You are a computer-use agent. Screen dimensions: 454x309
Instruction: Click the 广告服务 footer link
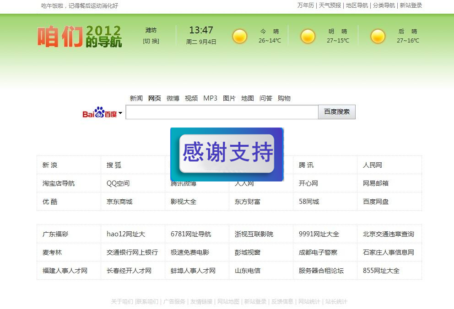[x=174, y=302]
